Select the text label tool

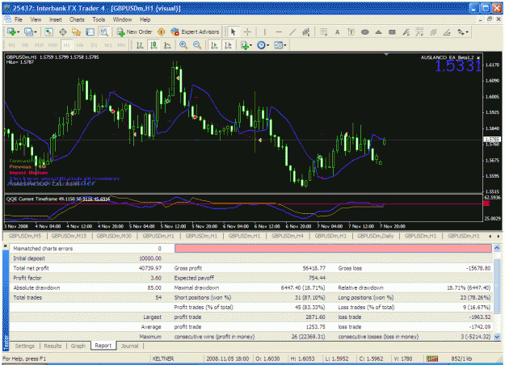pos(351,31)
